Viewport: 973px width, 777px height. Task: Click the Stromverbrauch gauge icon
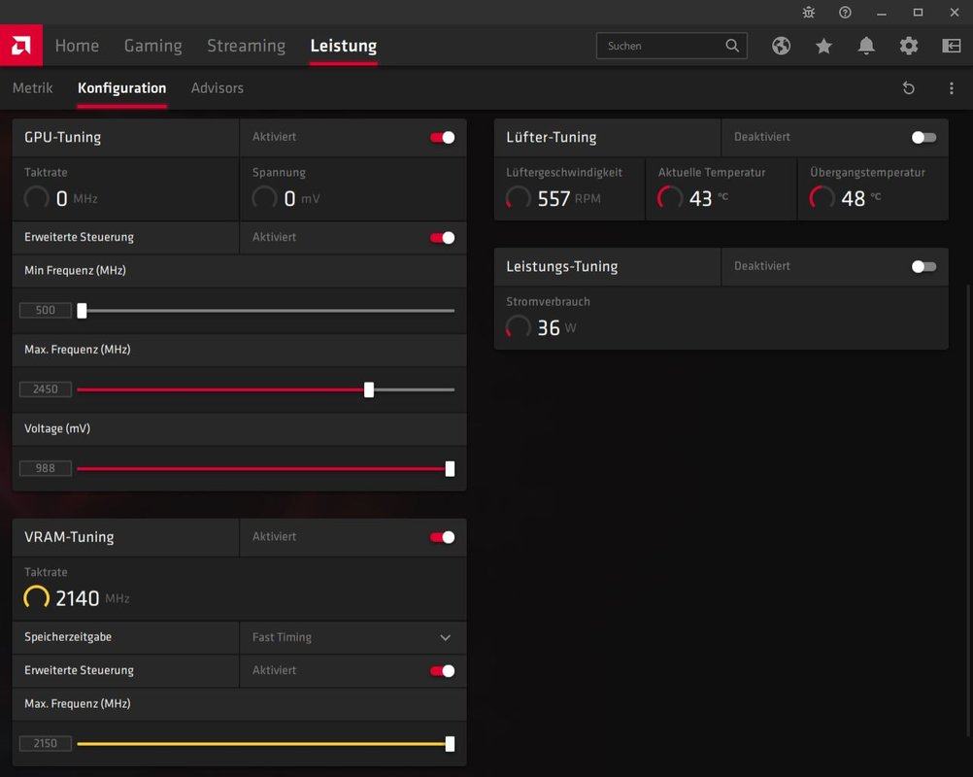click(x=519, y=327)
